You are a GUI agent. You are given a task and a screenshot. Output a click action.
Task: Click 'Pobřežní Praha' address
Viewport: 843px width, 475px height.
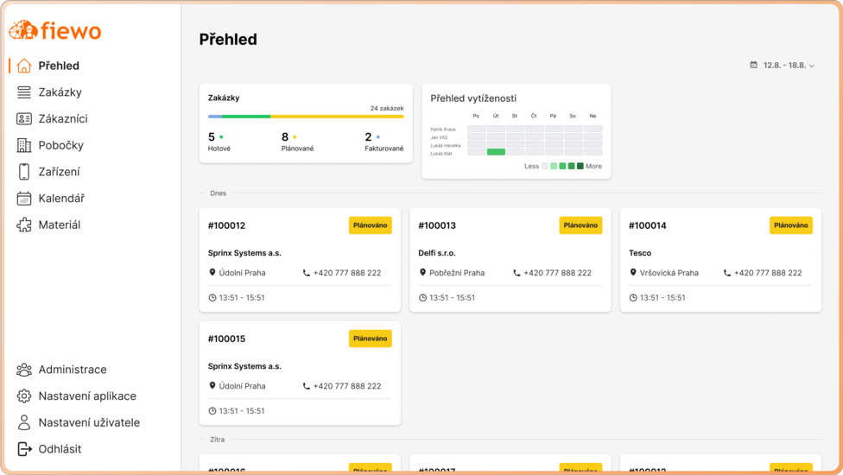click(457, 273)
